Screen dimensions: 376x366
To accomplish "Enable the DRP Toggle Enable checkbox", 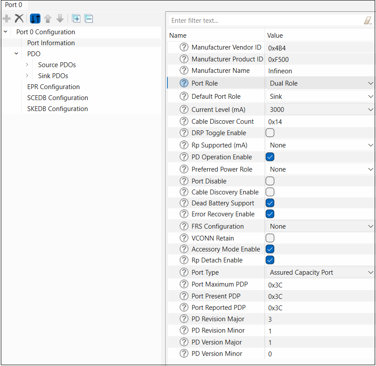I will (270, 133).
